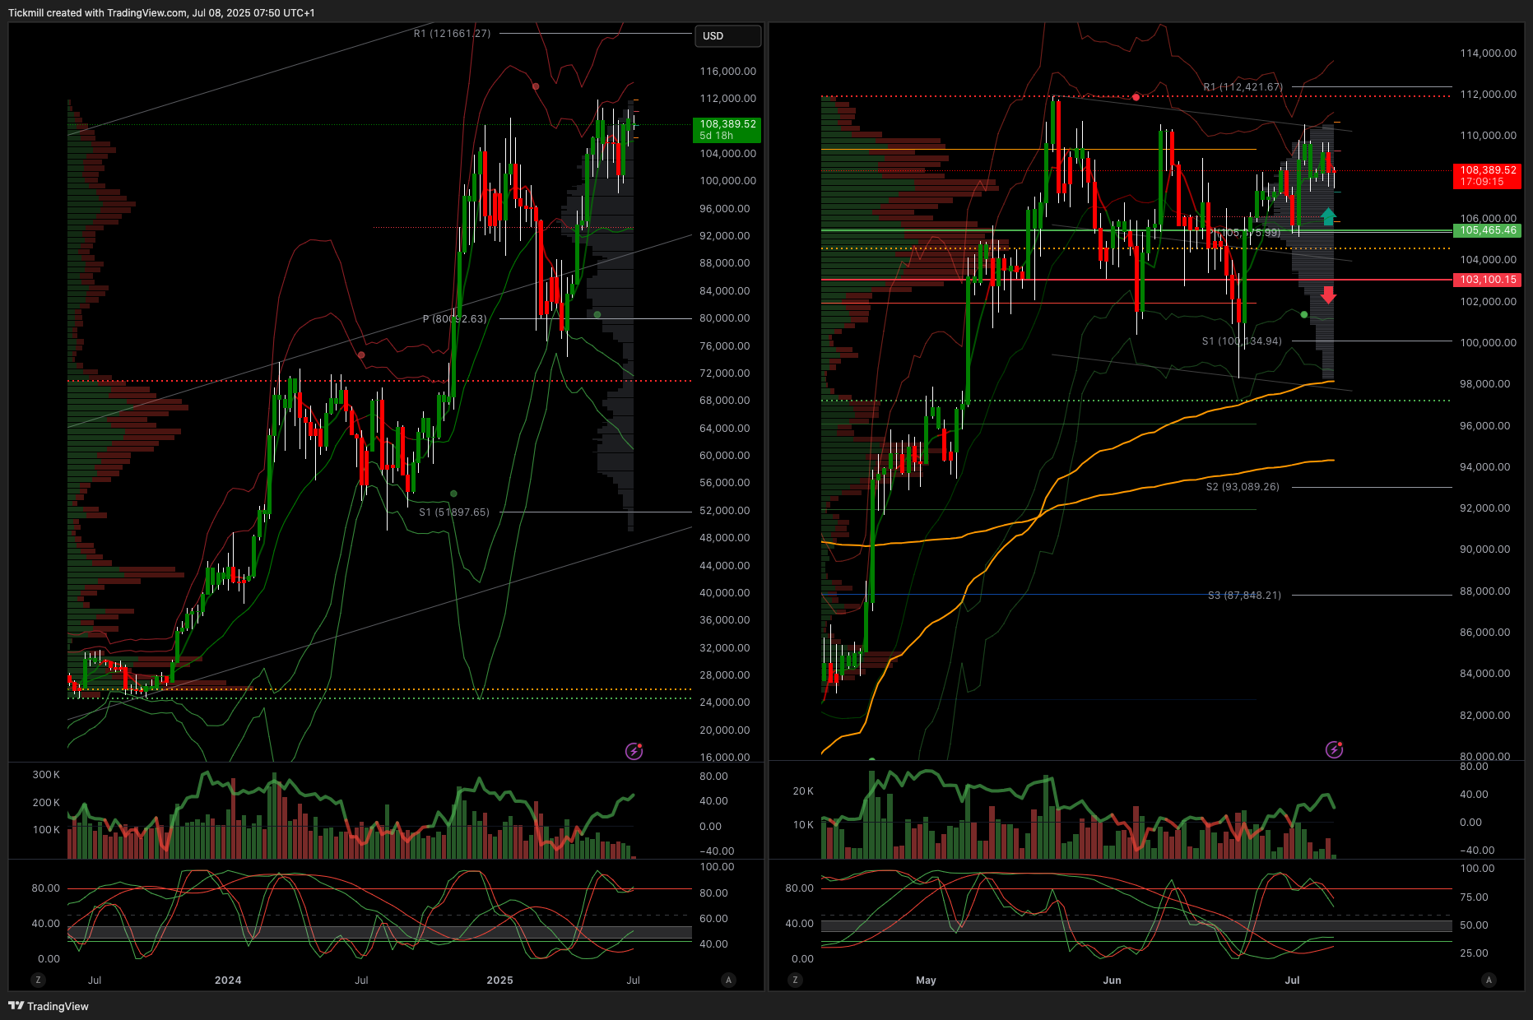
Task: Select the red 103,100.15 price label
Action: [x=1488, y=280]
